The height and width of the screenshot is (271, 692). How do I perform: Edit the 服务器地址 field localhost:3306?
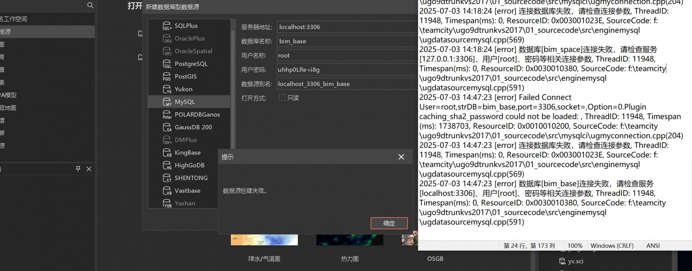pos(347,27)
